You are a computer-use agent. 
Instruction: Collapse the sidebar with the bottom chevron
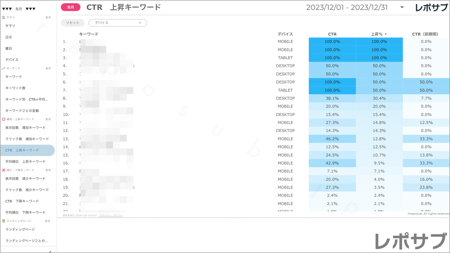click(50, 251)
